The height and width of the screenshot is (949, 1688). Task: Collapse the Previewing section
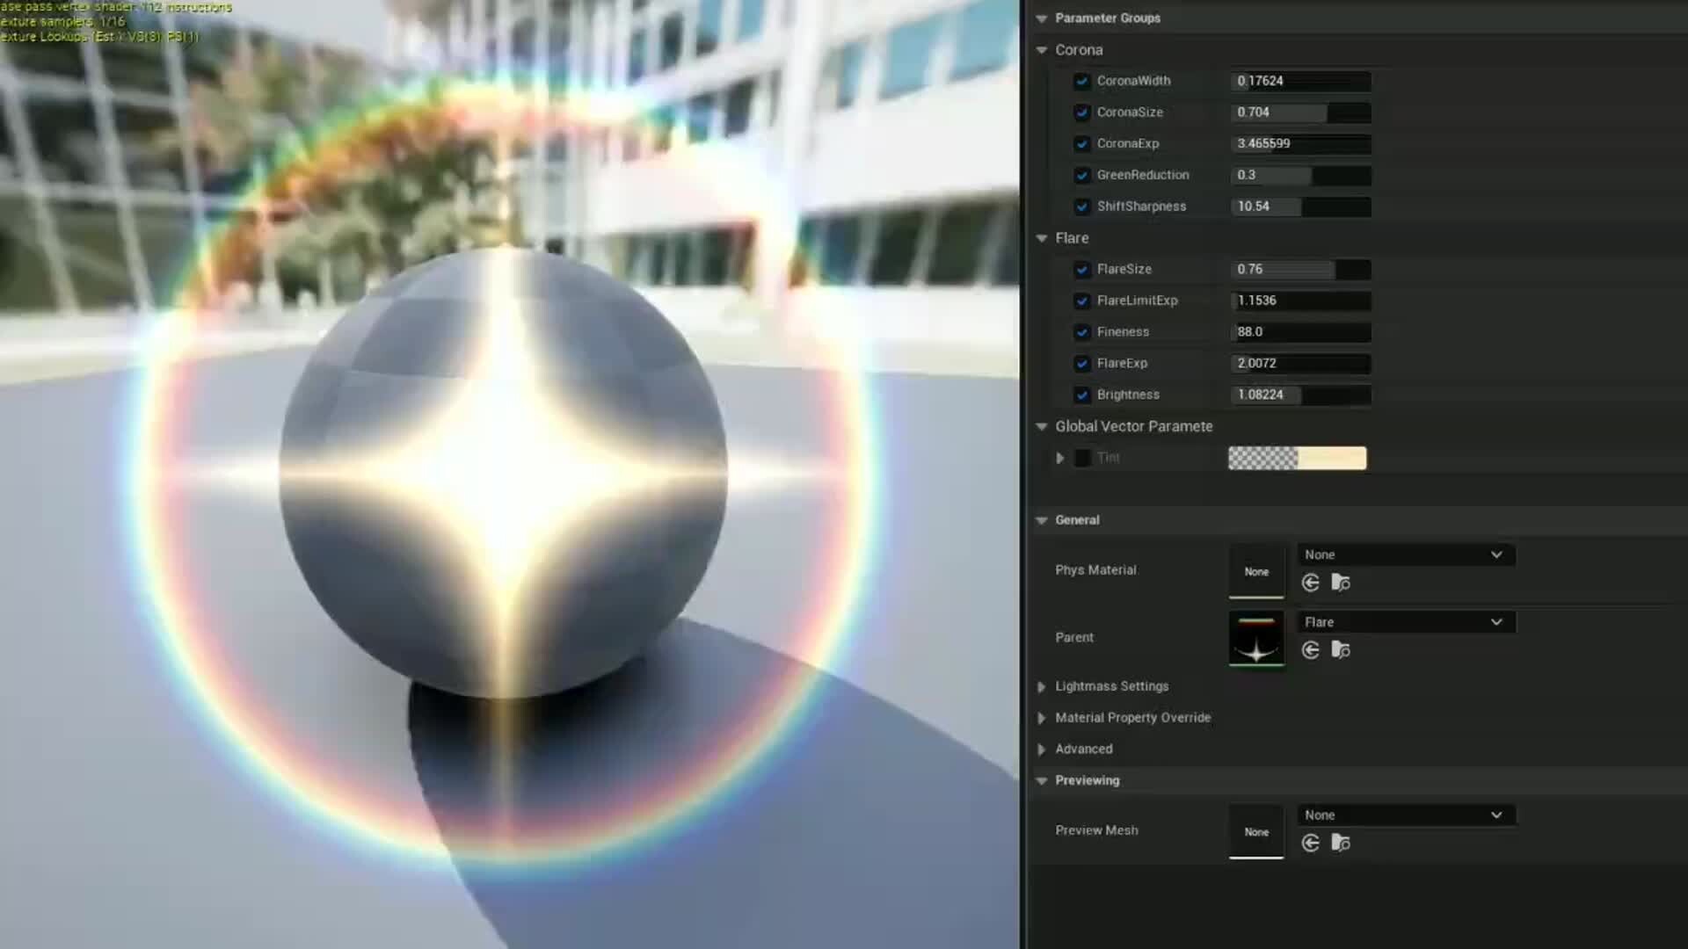[x=1042, y=780]
